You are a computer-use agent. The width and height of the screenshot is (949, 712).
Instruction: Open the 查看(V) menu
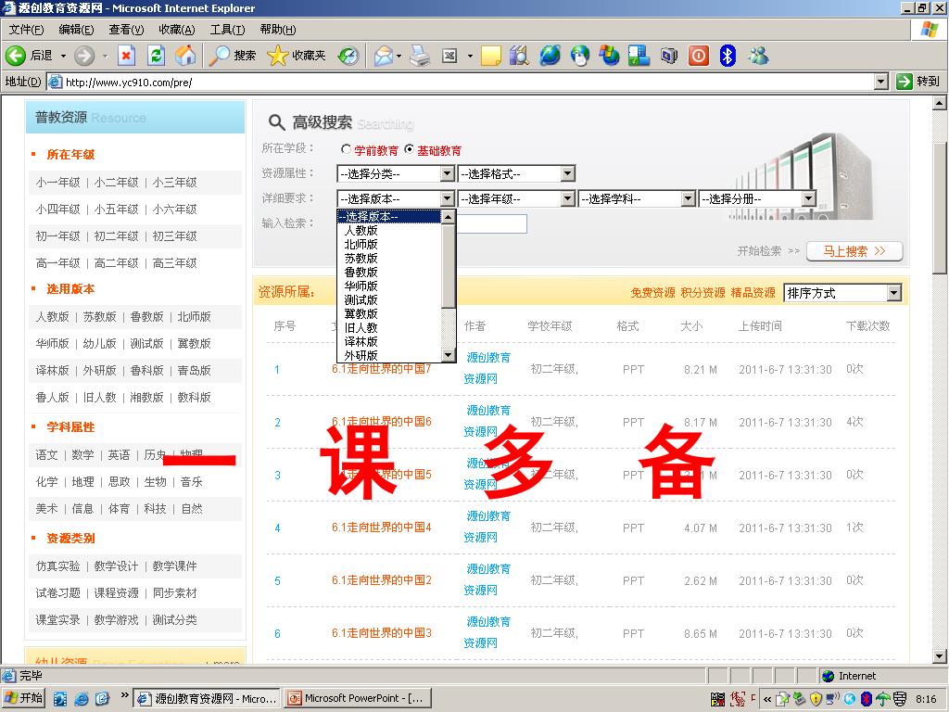[x=126, y=29]
